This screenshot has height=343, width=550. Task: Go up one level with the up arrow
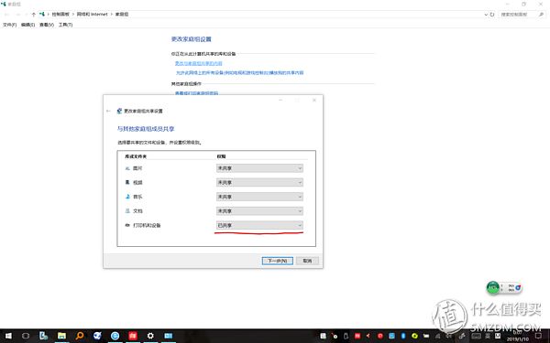click(34, 15)
